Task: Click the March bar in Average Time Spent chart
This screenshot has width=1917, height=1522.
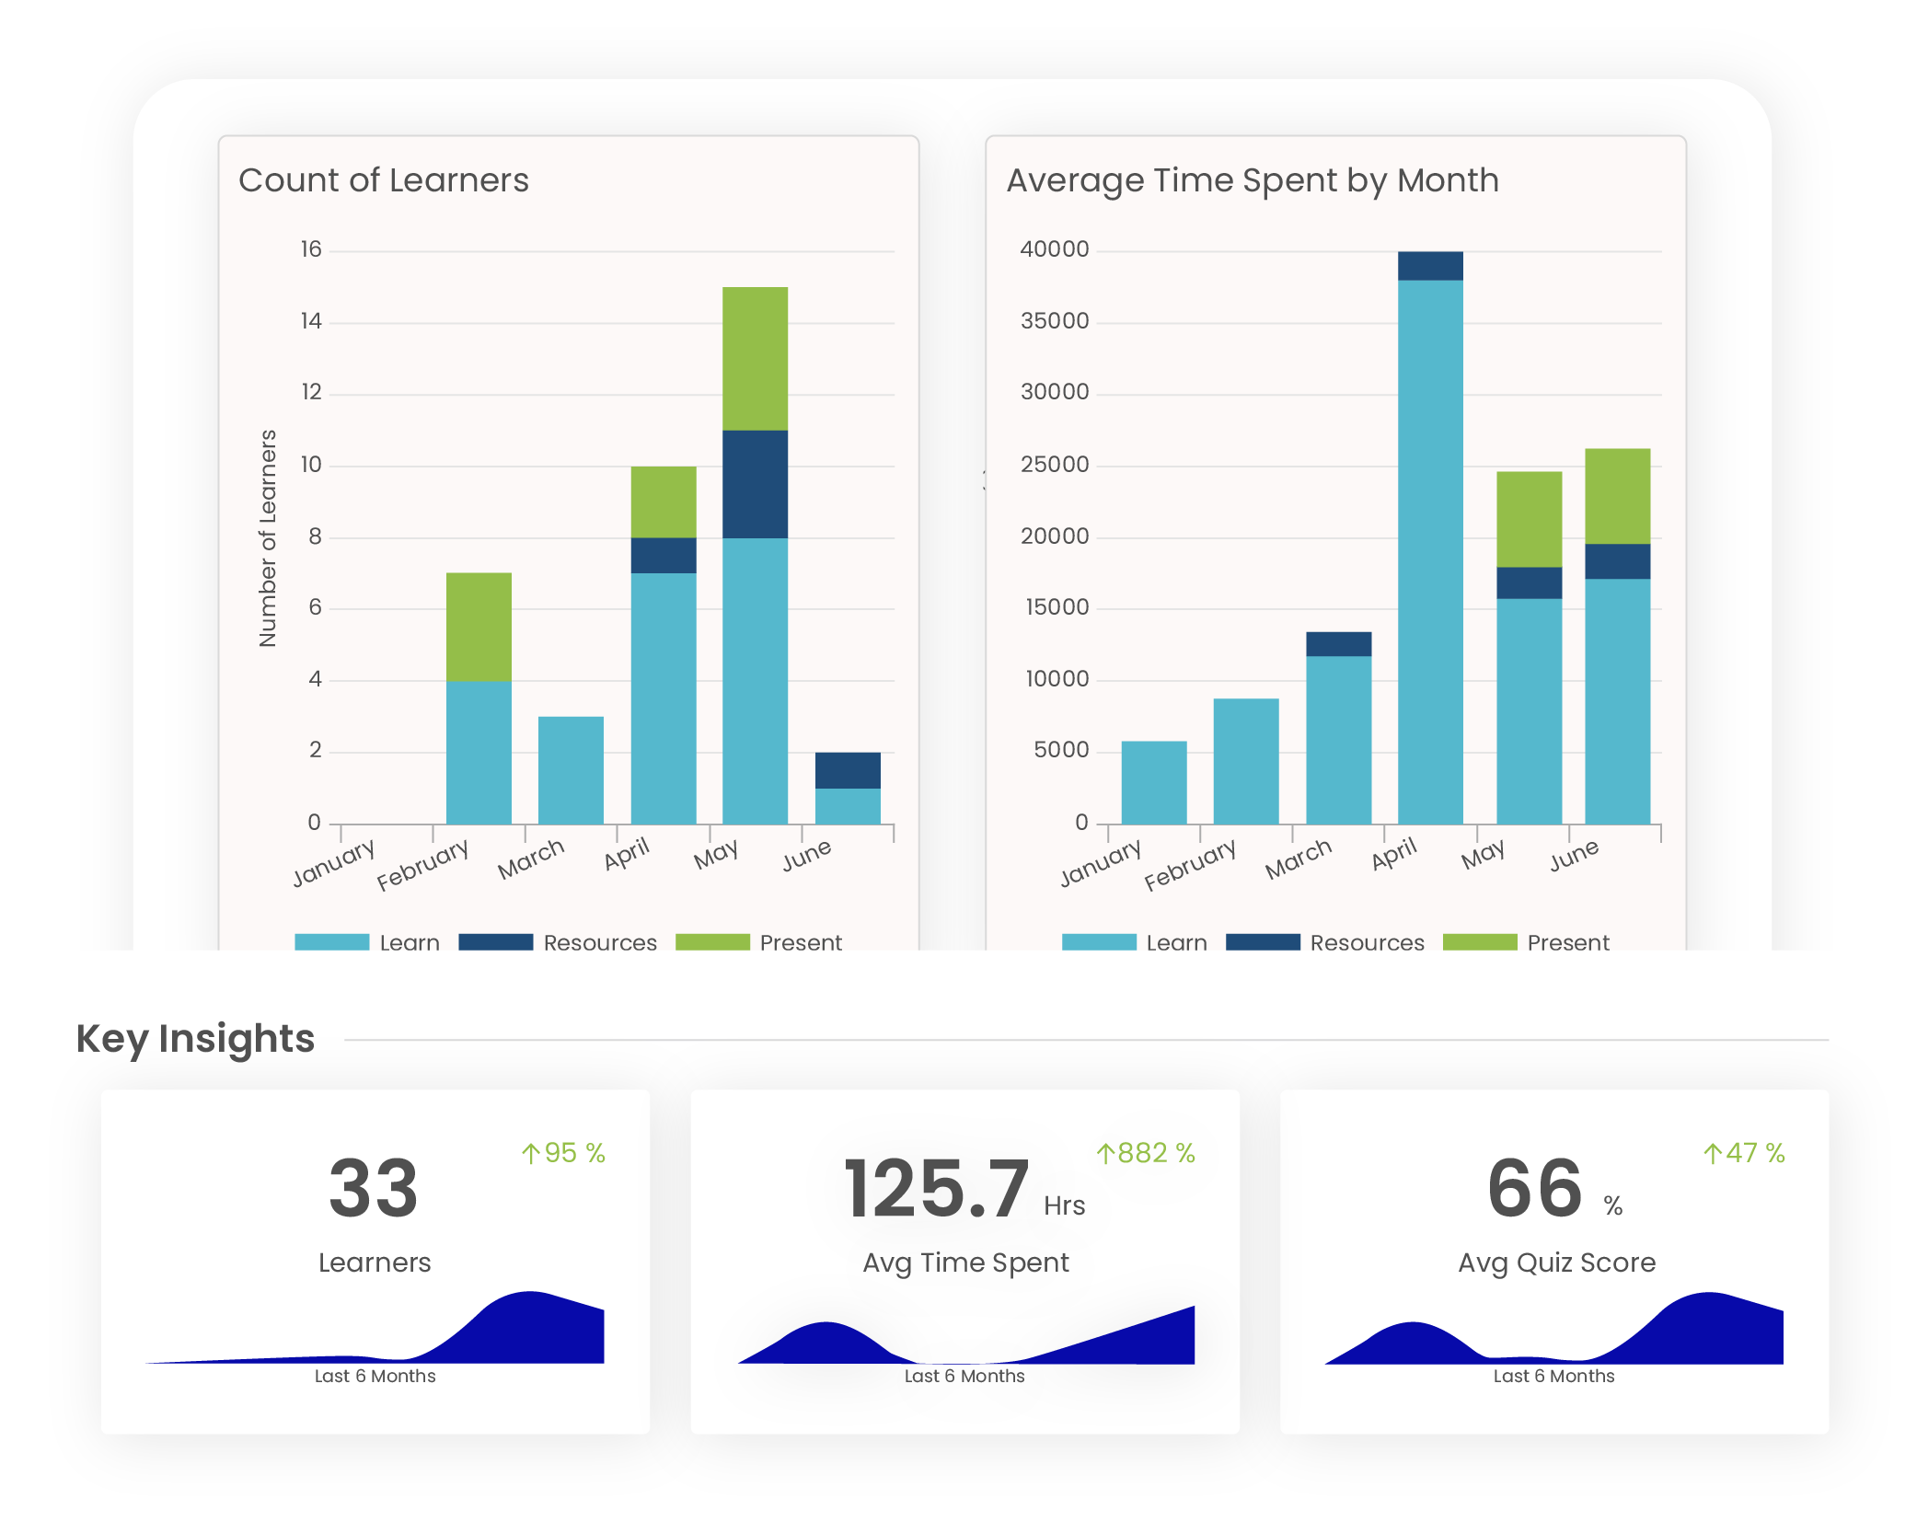Action: tap(1338, 728)
